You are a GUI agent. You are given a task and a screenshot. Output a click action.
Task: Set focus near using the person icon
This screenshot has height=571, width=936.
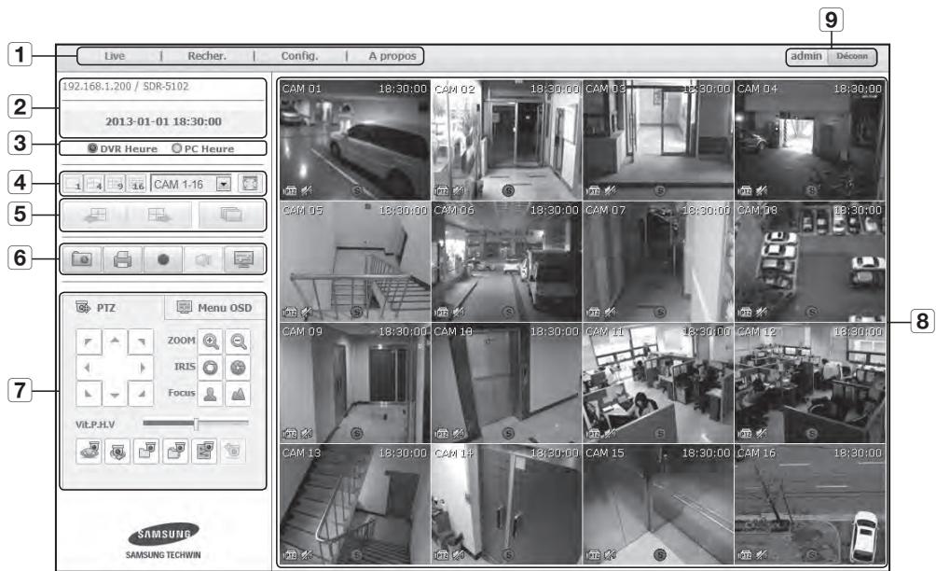(210, 394)
